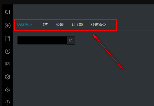
Task: Select the UI主题 tab
Action: 77,25
